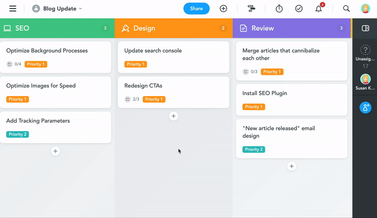
Task: Click the Share button
Action: (196, 8)
